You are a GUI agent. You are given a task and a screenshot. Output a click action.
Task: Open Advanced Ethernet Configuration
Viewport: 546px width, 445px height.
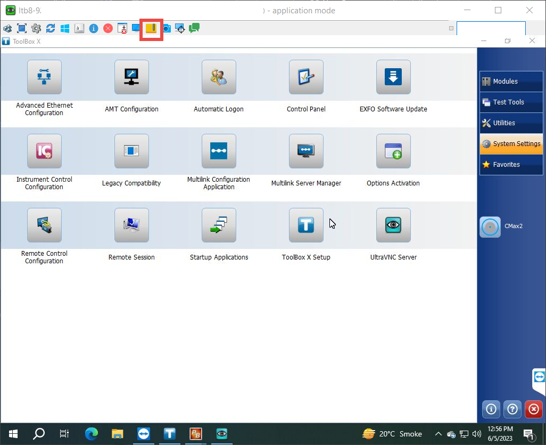point(44,77)
